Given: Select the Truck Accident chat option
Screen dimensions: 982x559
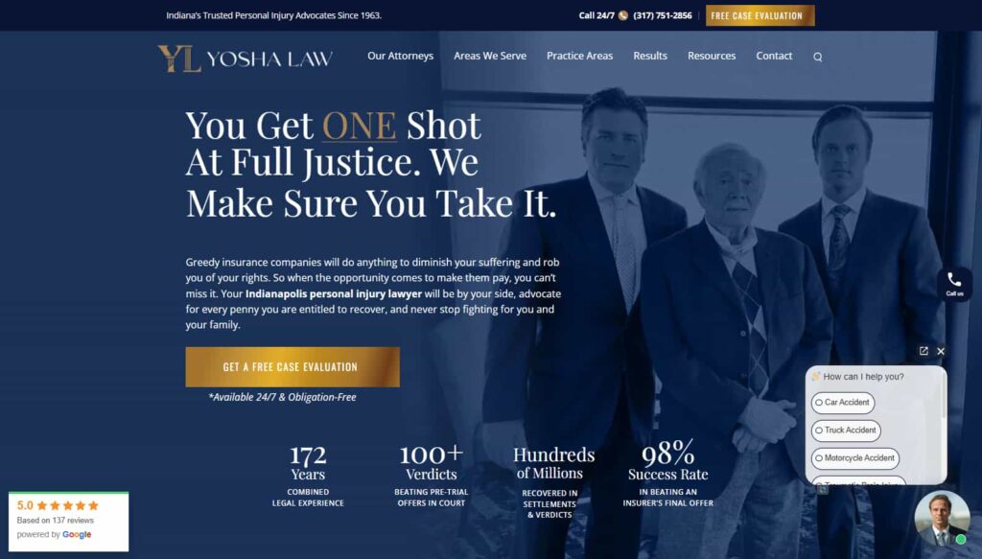Looking at the screenshot, I should 846,431.
